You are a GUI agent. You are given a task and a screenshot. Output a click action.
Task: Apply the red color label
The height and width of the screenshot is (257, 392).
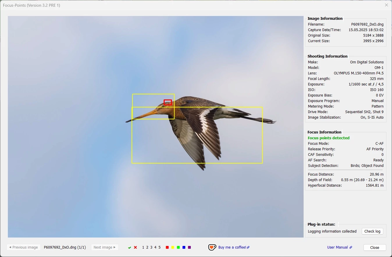[x=167, y=247]
